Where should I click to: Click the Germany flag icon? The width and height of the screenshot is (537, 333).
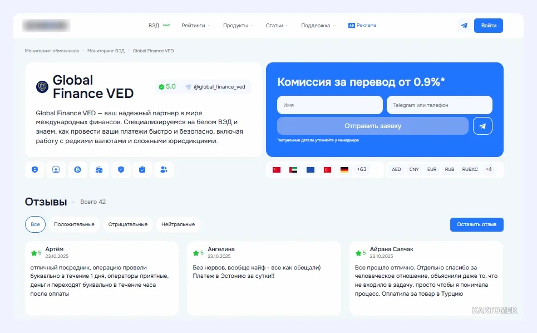344,170
